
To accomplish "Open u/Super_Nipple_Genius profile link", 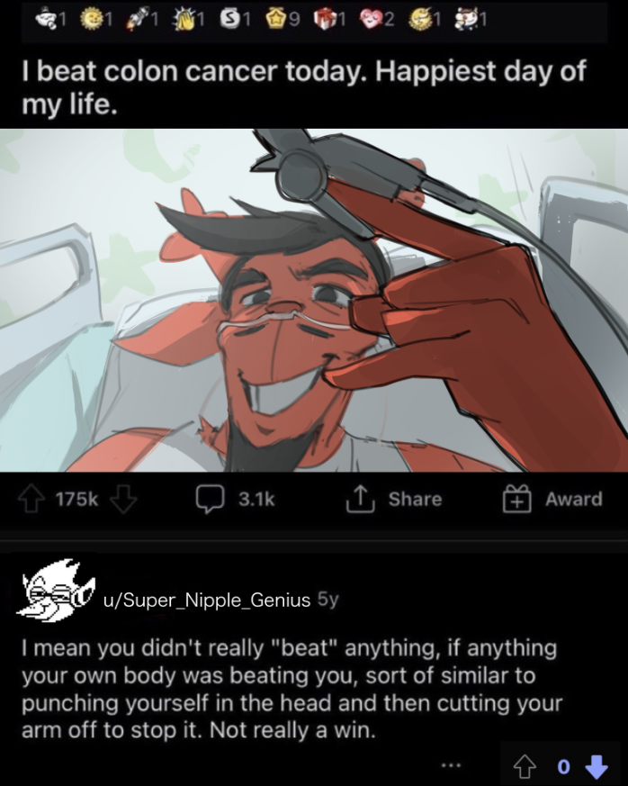I will [x=207, y=600].
